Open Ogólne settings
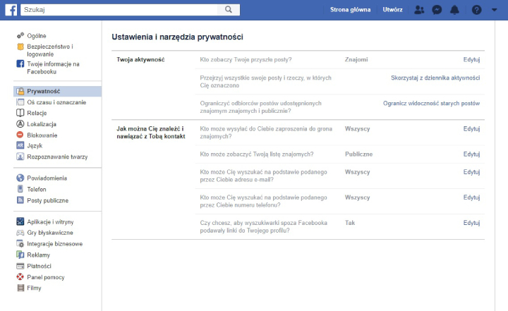 click(36, 36)
